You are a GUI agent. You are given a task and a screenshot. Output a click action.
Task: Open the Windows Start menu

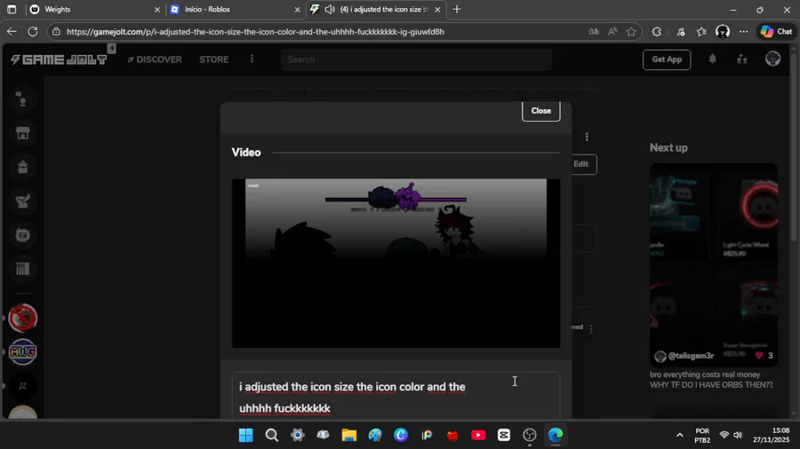tap(246, 436)
